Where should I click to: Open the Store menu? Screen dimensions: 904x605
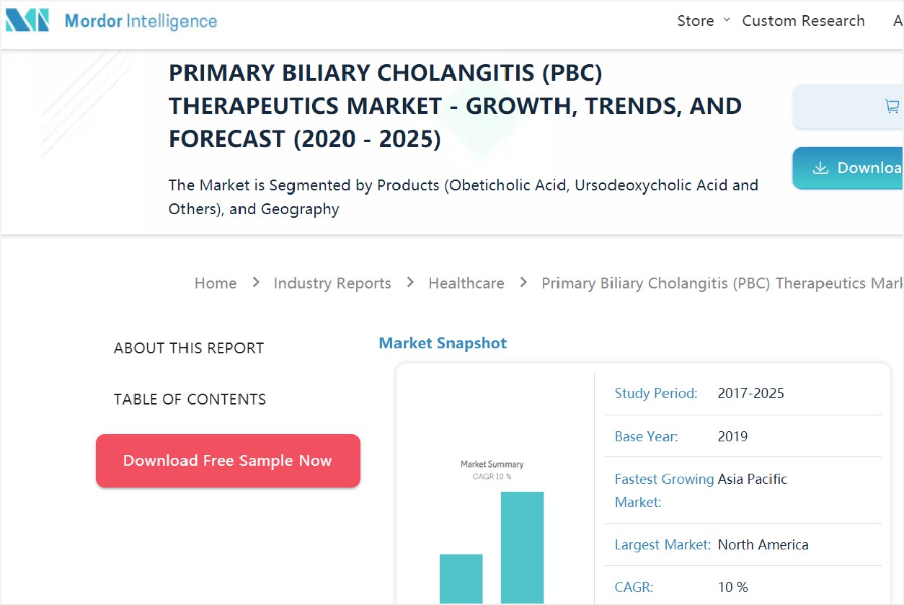click(x=696, y=21)
